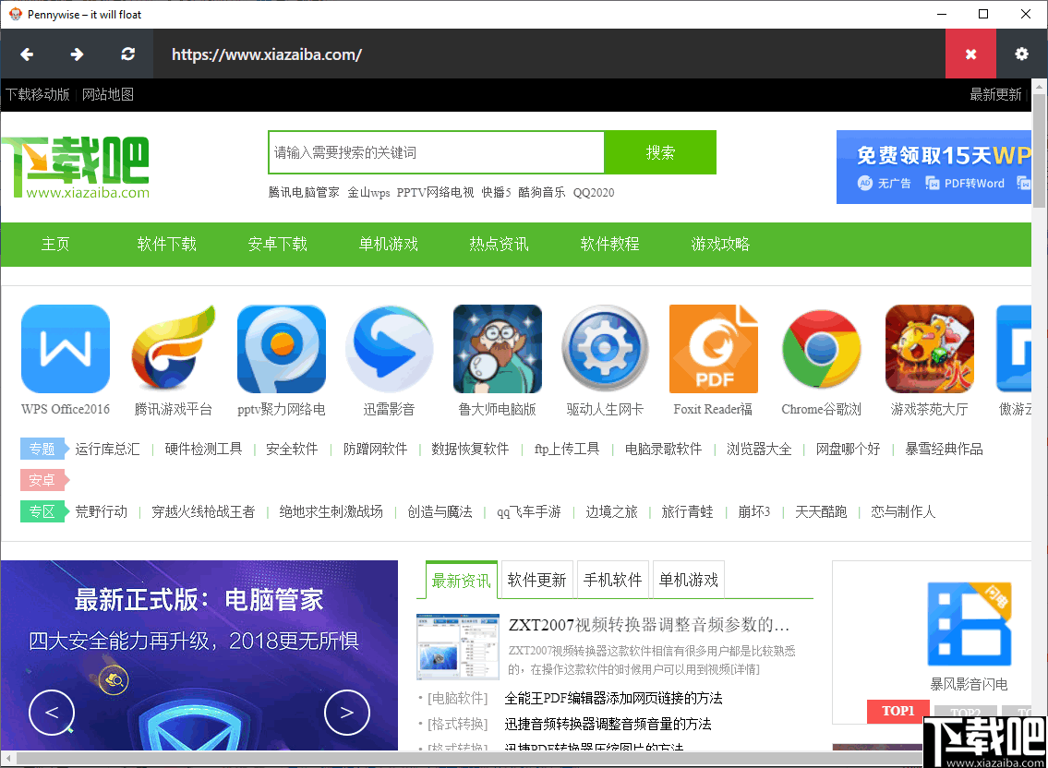Go back with the left arrow button

pos(27,54)
